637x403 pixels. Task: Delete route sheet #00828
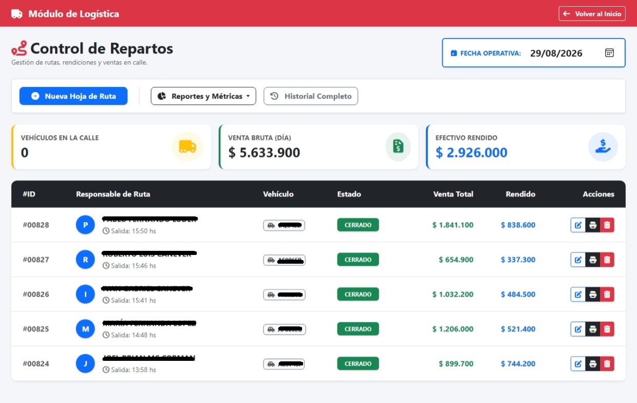pos(607,225)
